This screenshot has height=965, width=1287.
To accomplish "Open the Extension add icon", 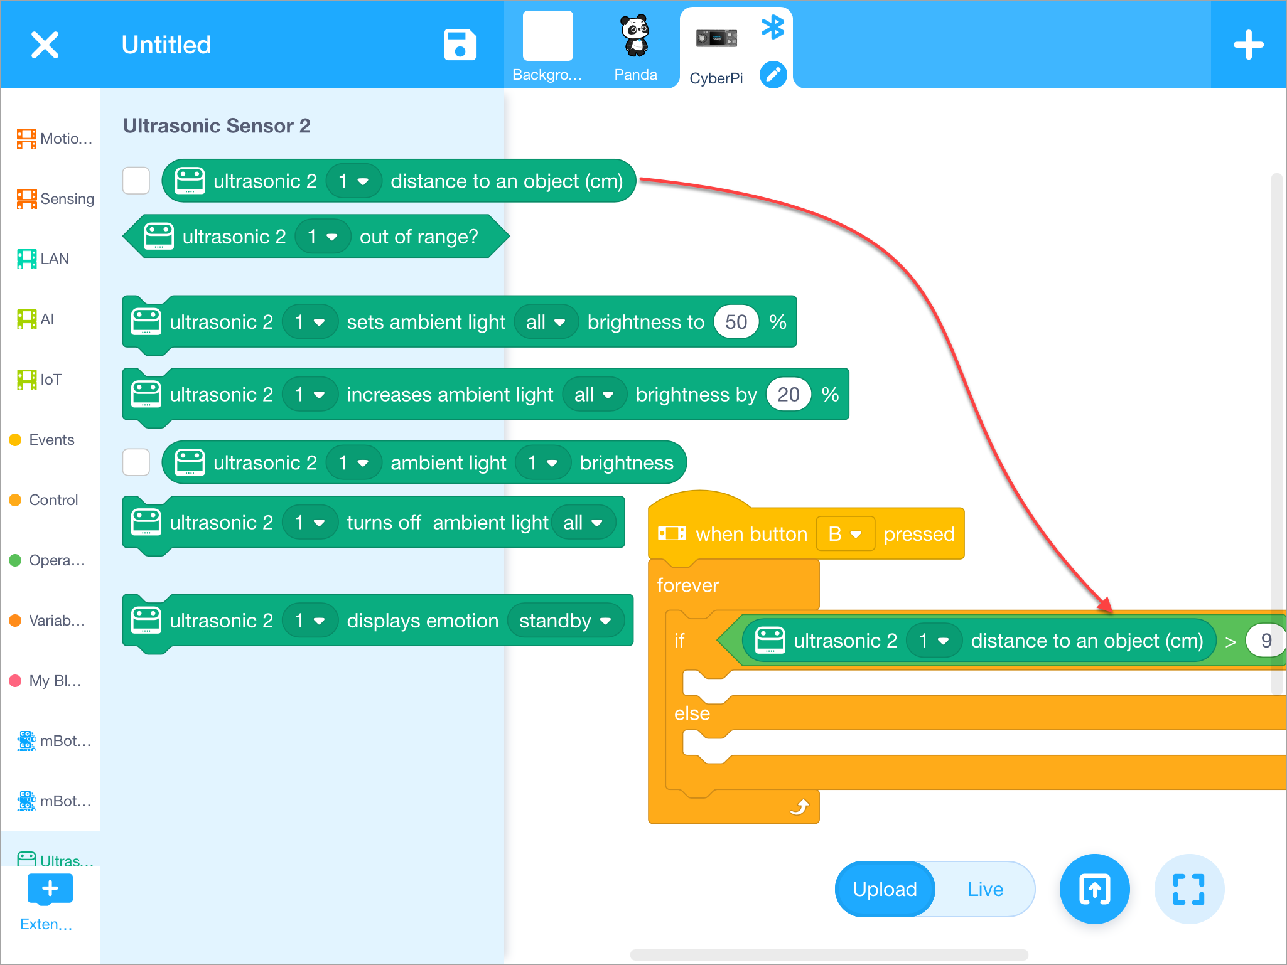I will pos(50,889).
